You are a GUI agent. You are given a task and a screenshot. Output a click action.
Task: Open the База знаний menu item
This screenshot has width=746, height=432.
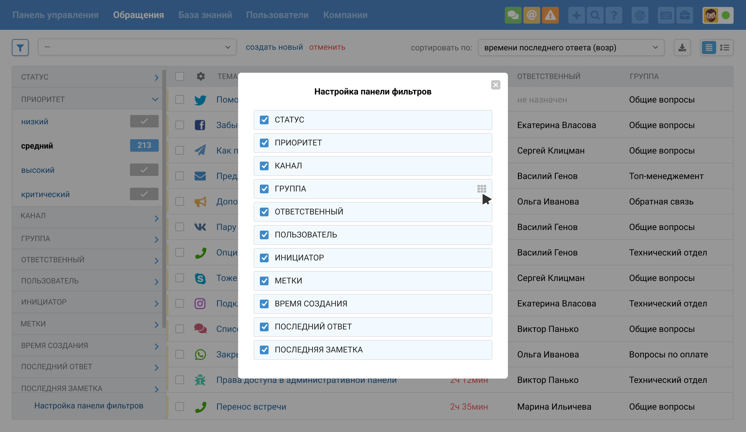click(205, 15)
